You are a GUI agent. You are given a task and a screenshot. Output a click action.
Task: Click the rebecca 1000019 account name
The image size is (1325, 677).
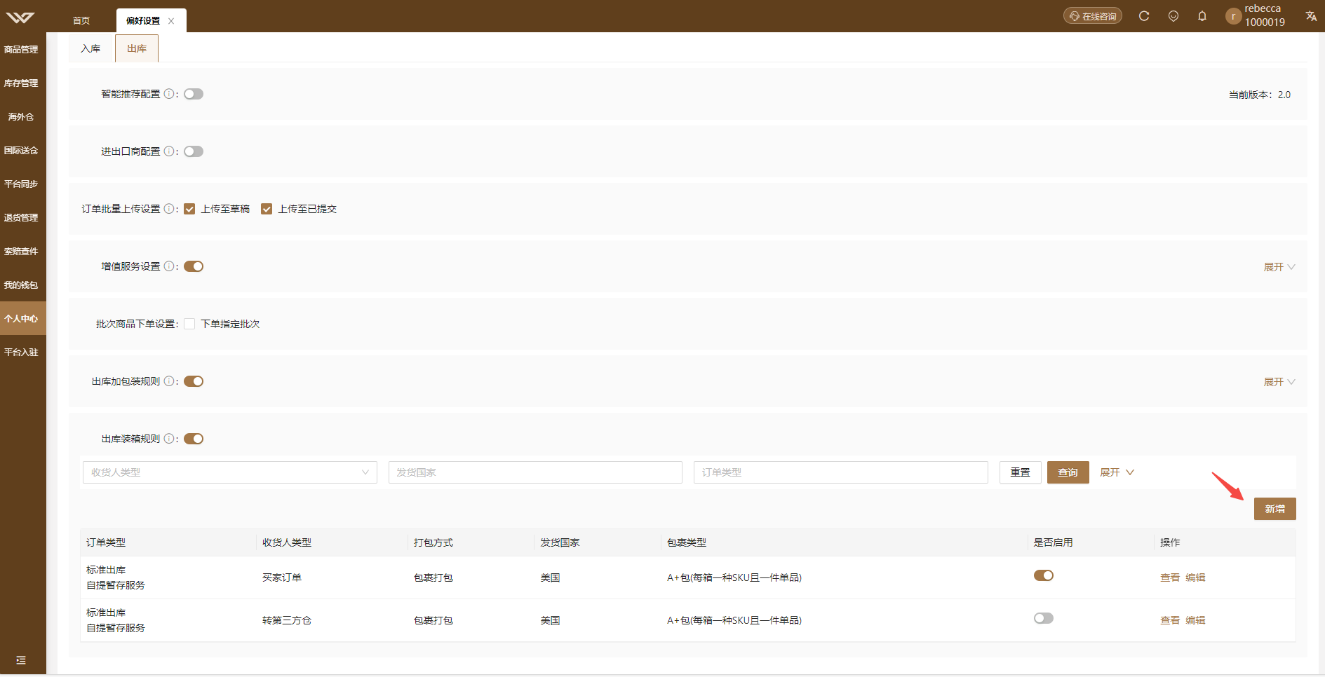point(1265,15)
